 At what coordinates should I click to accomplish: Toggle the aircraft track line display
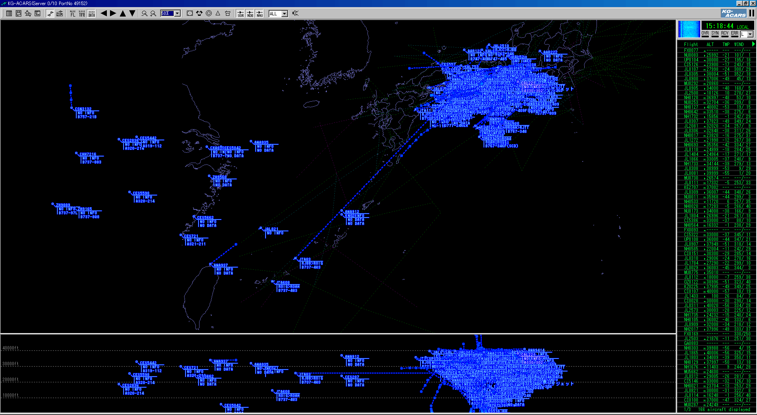pyautogui.click(x=50, y=13)
